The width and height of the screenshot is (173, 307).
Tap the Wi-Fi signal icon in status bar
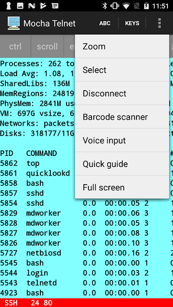(x=125, y=6)
